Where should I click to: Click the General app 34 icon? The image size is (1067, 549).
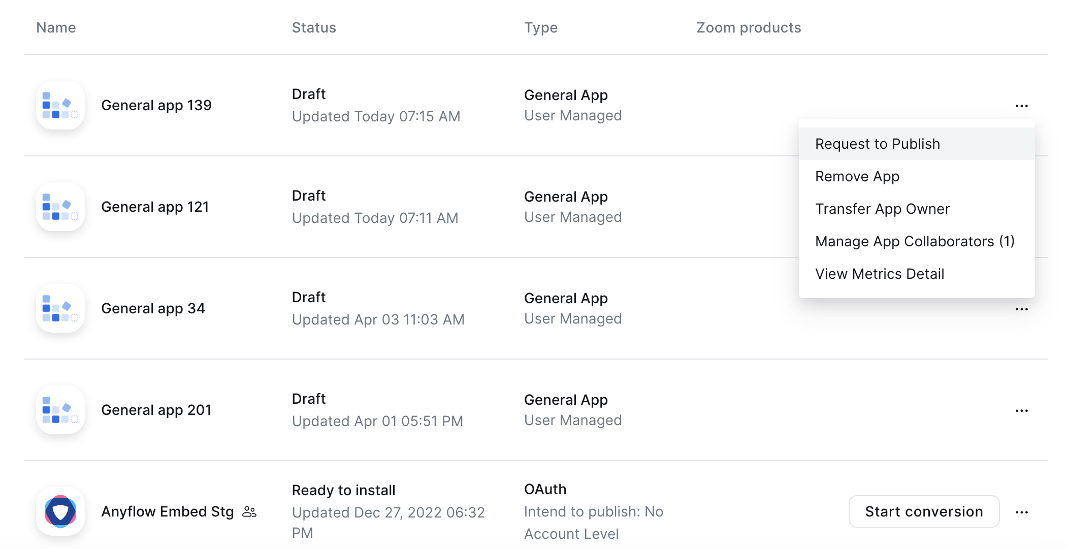(60, 308)
